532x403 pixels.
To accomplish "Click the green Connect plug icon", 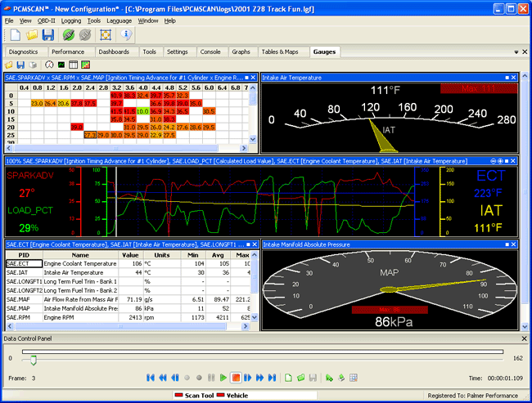I will pos(70,34).
